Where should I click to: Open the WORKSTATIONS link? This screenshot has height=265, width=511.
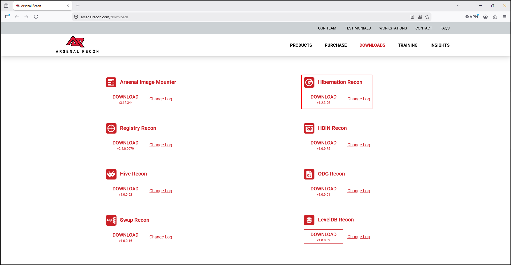(393, 28)
